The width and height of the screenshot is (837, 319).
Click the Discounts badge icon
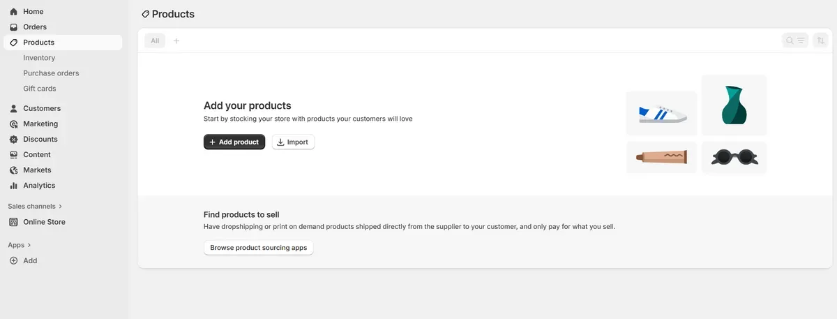(x=13, y=139)
